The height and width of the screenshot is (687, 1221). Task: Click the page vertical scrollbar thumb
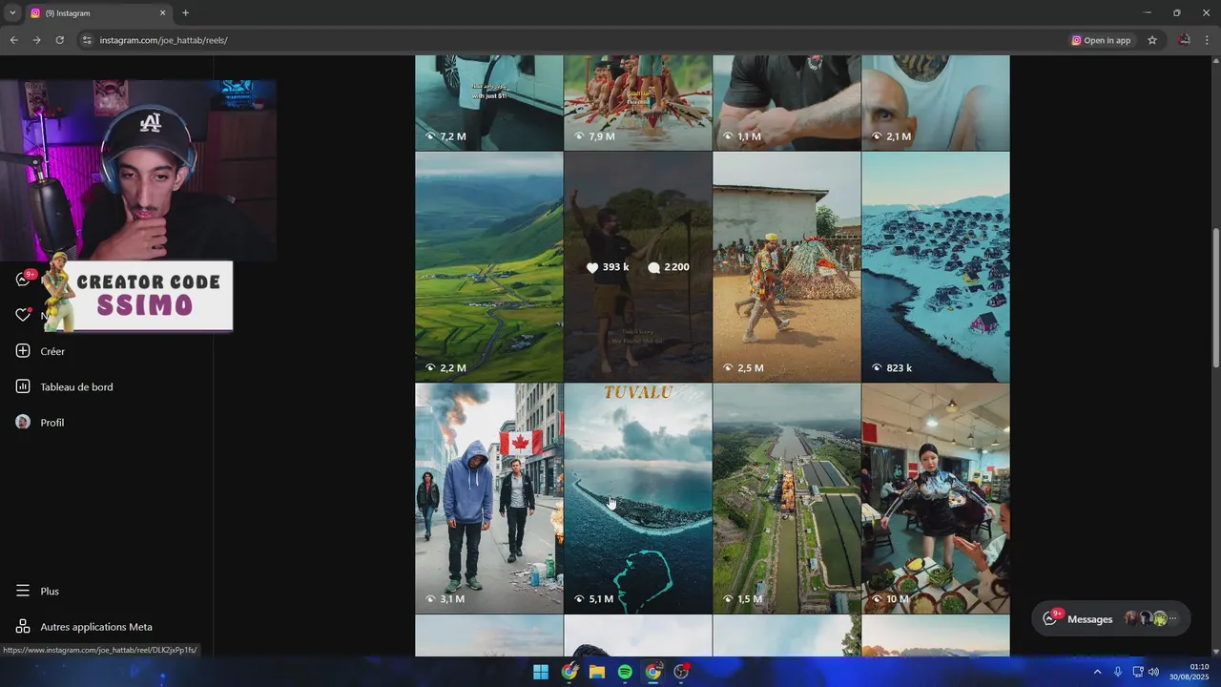(1215, 296)
